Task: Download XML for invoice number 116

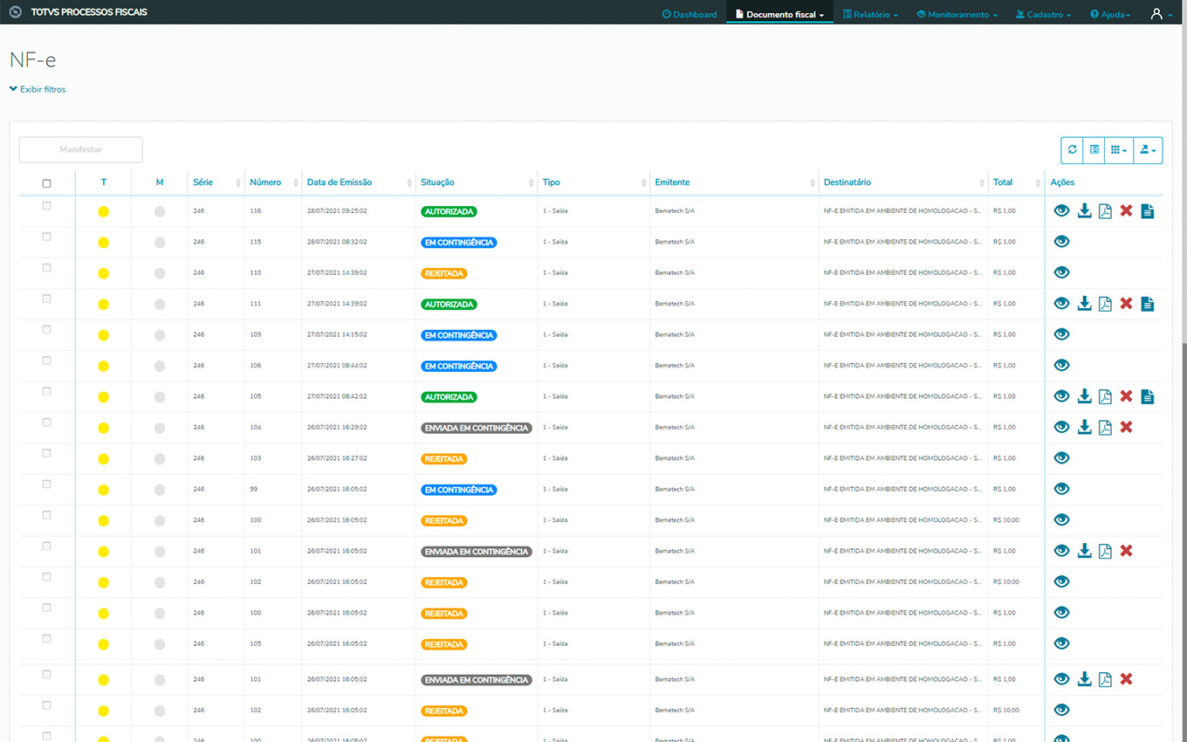Action: click(x=1084, y=211)
